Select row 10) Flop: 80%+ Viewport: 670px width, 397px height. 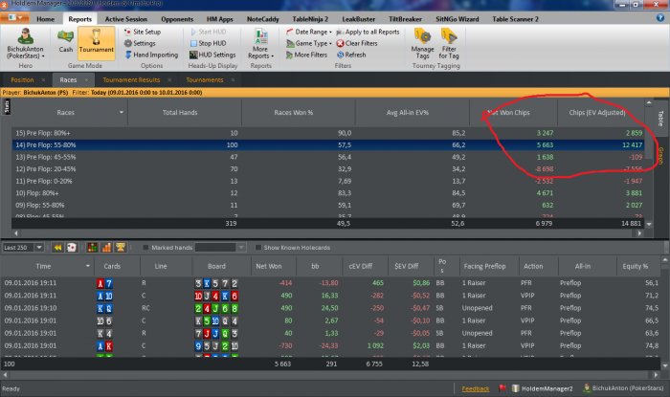(x=328, y=193)
